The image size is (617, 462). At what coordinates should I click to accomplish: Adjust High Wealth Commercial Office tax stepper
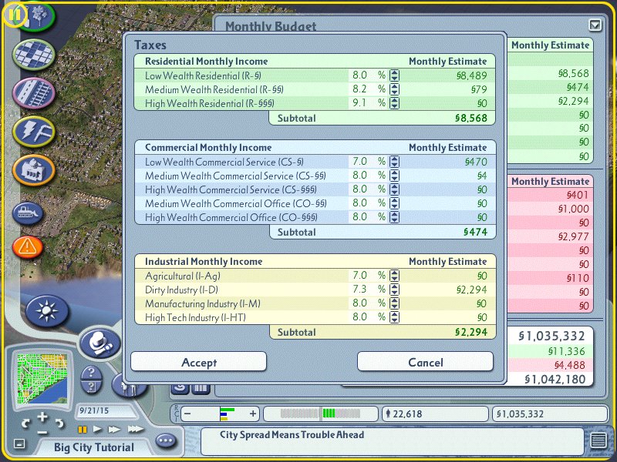[x=394, y=217]
